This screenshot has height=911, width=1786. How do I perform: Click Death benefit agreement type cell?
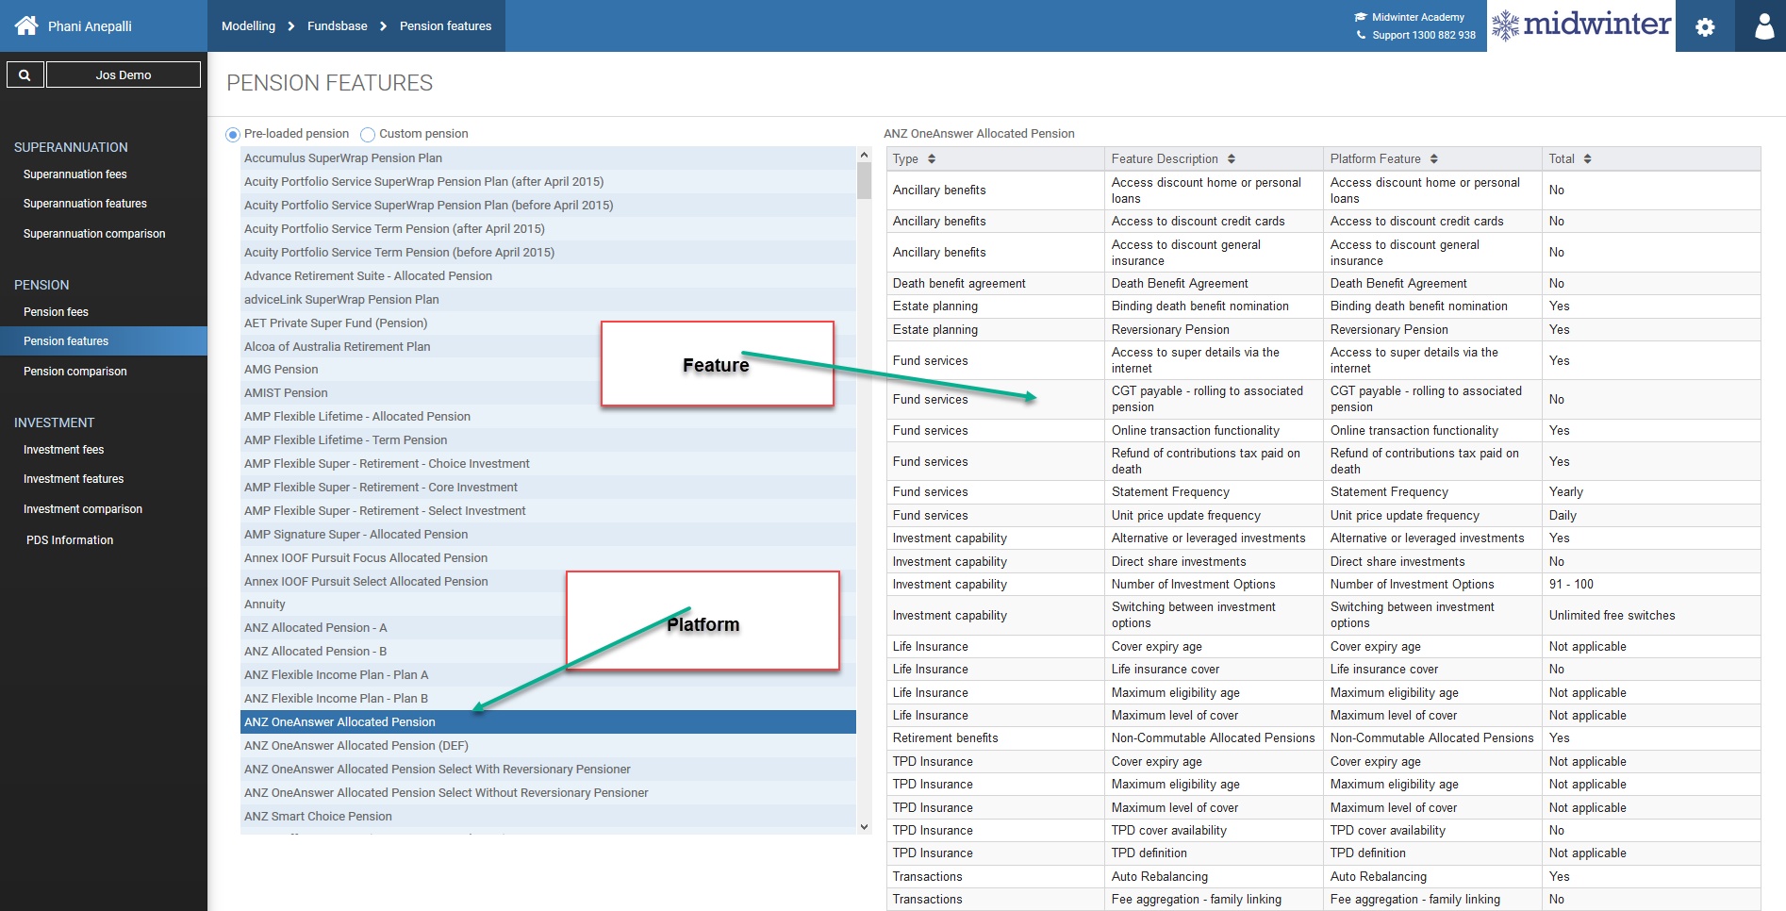click(995, 284)
